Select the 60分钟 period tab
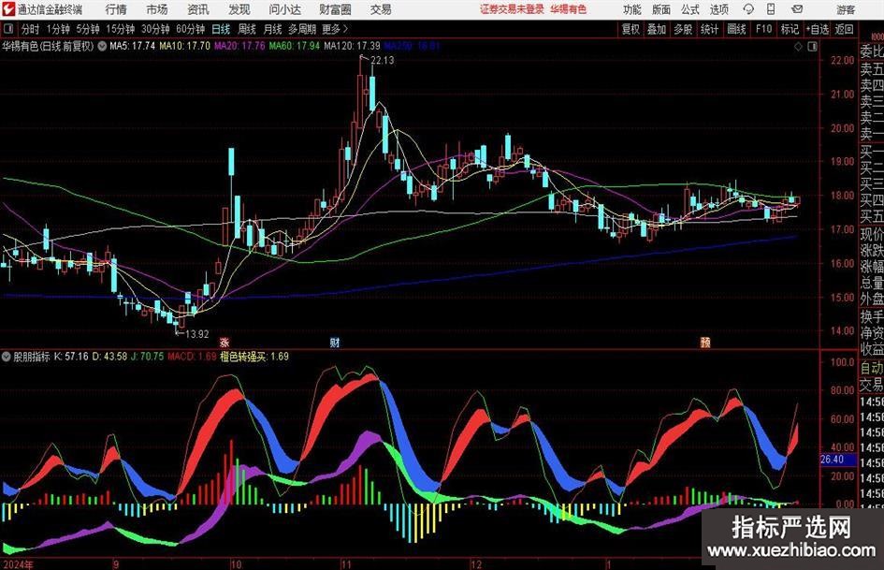 coord(191,29)
